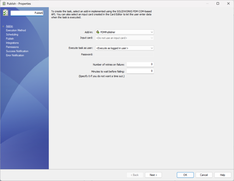Open Help for this dialog
The image size is (234, 181).
pos(222,175)
